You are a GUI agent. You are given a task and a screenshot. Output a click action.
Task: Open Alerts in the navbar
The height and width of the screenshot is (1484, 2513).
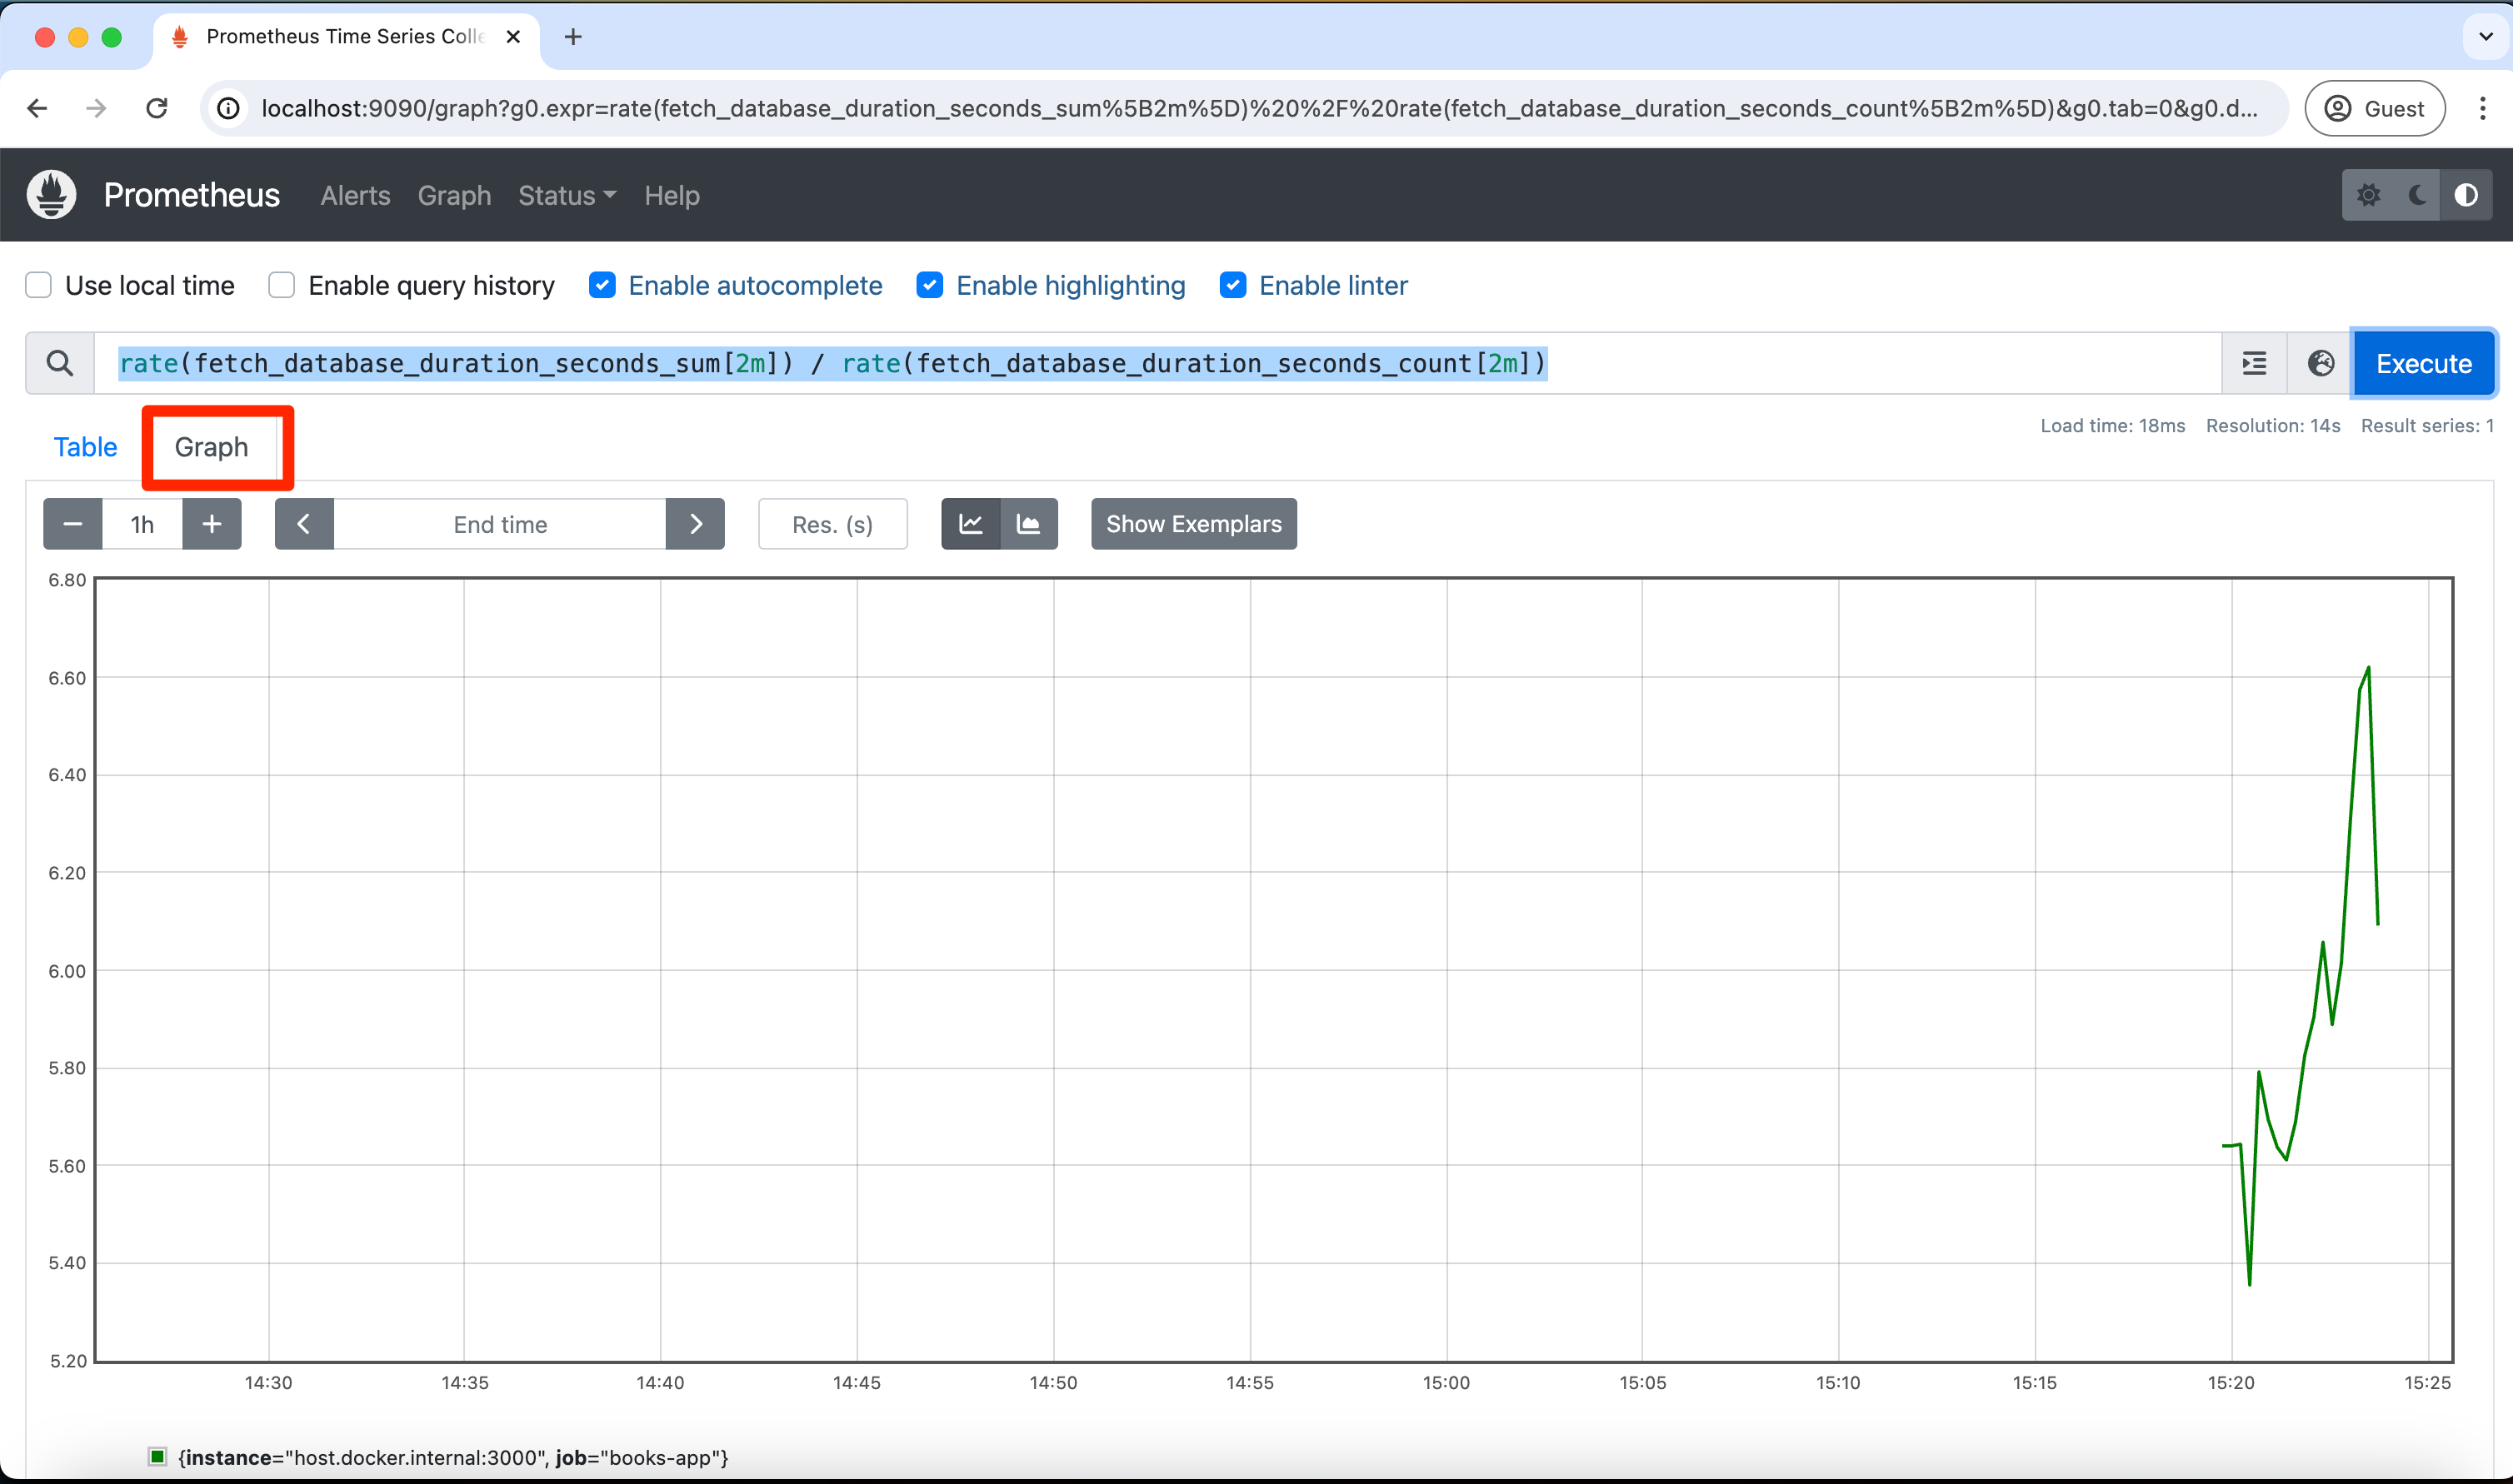(x=355, y=195)
